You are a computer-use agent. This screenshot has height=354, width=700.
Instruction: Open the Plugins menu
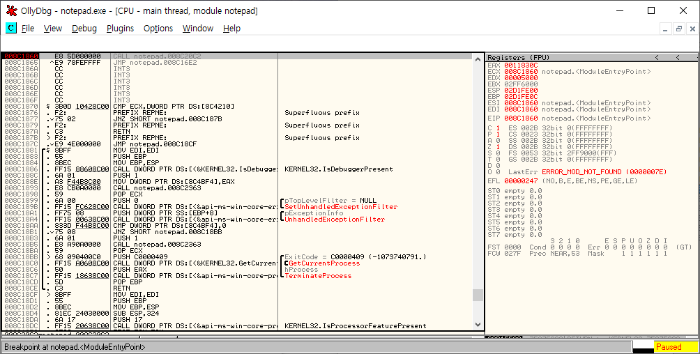[120, 28]
